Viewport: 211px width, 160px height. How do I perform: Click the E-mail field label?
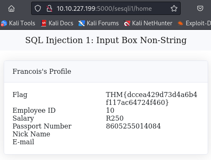pyautogui.click(x=23, y=142)
